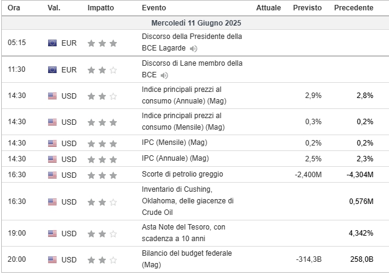Click impact stars for Bilancio del budget federale

click(102, 260)
